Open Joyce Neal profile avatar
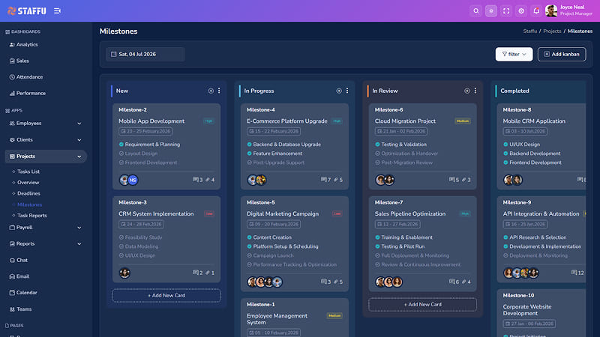This screenshot has height=337, width=600. coord(551,10)
